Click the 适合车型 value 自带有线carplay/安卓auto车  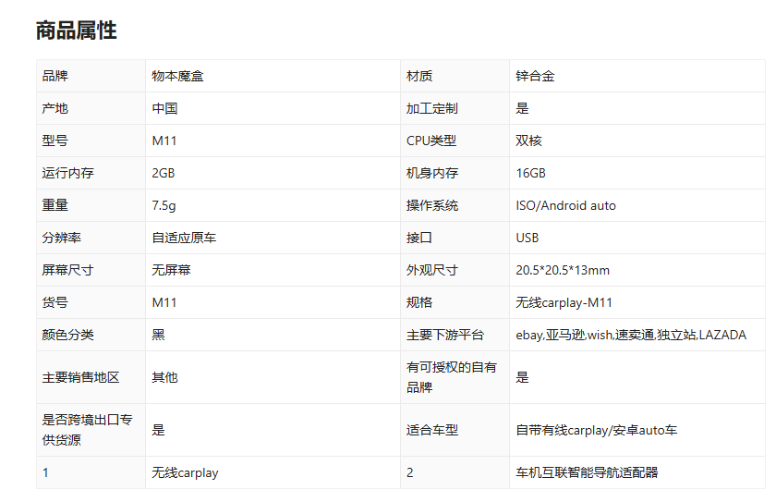coord(596,430)
